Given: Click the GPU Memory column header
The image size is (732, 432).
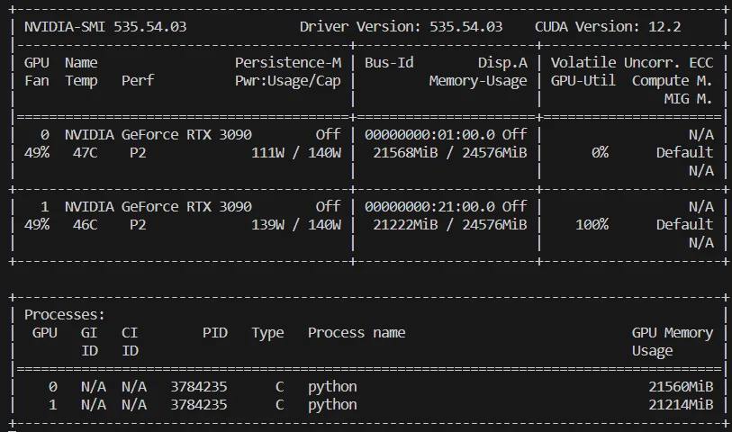Looking at the screenshot, I should [673, 333].
